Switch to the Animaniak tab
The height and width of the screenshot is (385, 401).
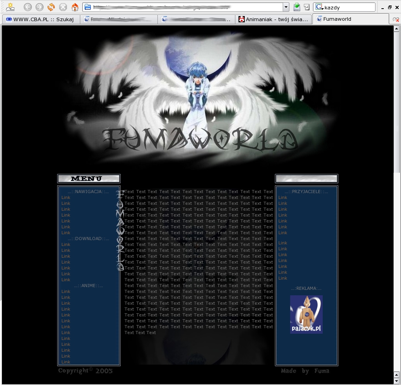coord(273,19)
